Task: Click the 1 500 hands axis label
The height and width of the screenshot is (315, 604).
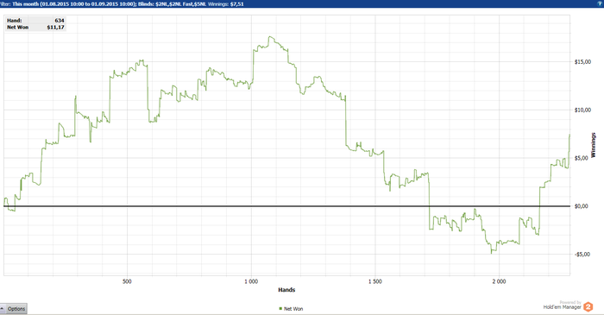Action: [375, 281]
